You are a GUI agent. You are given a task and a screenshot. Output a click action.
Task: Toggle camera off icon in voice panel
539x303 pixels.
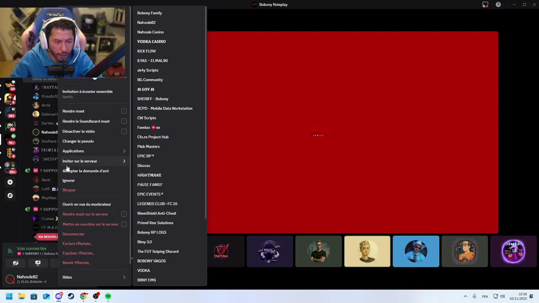click(x=16, y=263)
